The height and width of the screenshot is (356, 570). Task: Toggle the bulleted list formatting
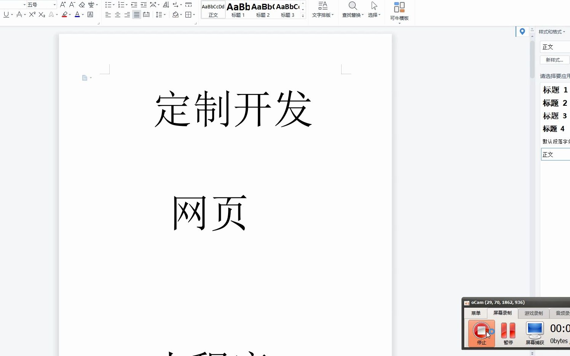click(x=109, y=5)
